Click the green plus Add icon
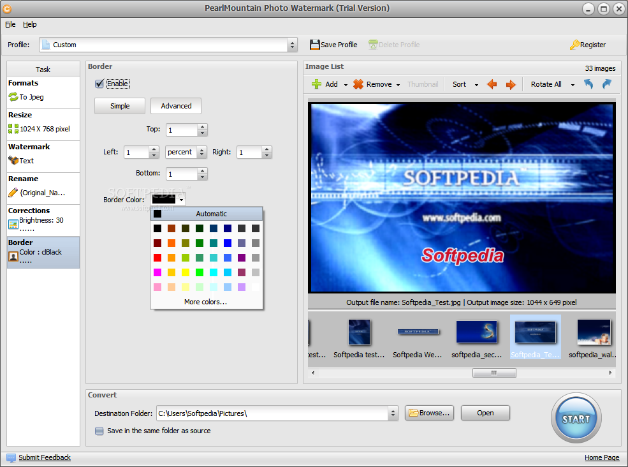The image size is (628, 467). [316, 84]
